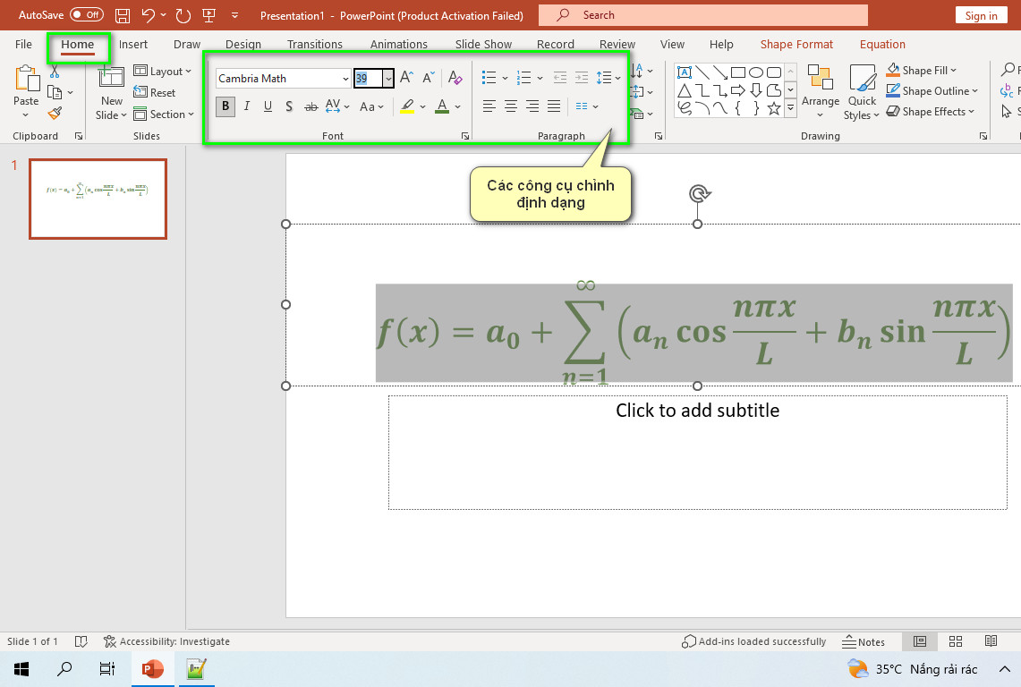Apply text shadow with the S icon
1021x687 pixels.
289,106
